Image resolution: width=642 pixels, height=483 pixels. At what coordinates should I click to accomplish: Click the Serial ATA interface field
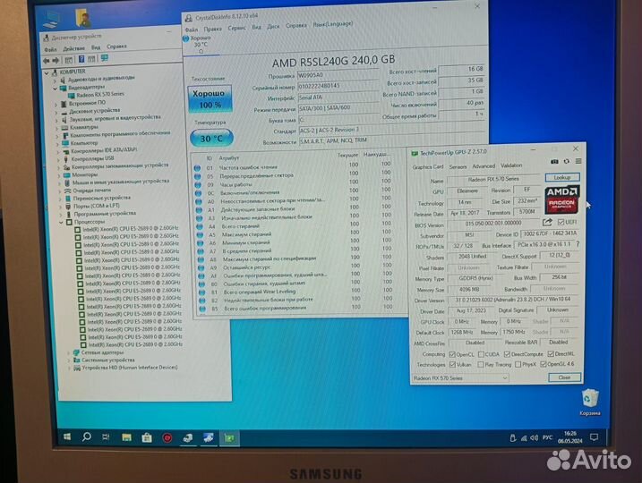[x=338, y=97]
